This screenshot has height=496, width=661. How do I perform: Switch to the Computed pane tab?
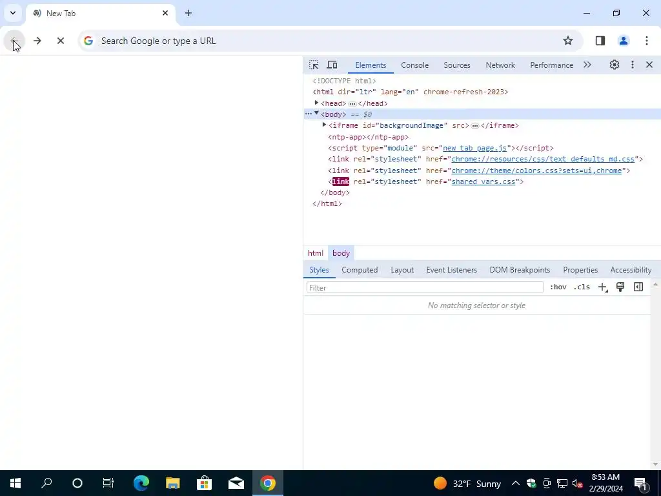[x=360, y=270]
